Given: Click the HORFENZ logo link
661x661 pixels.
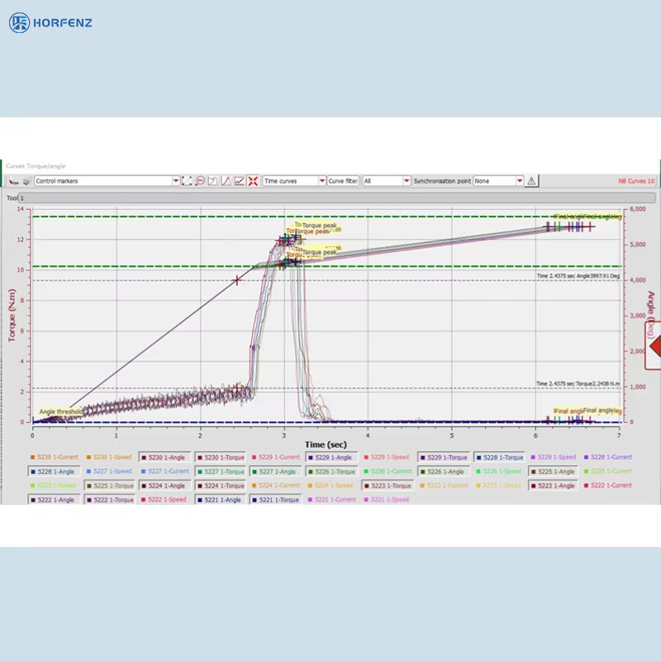Looking at the screenshot, I should click(x=51, y=22).
